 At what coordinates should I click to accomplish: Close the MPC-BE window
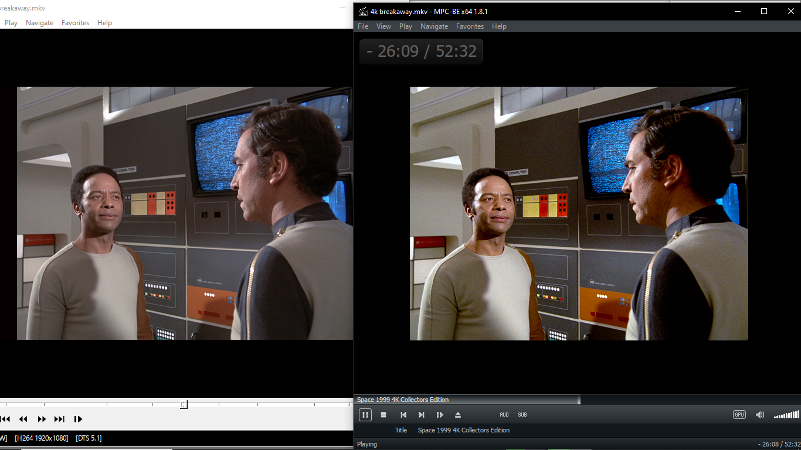790,11
